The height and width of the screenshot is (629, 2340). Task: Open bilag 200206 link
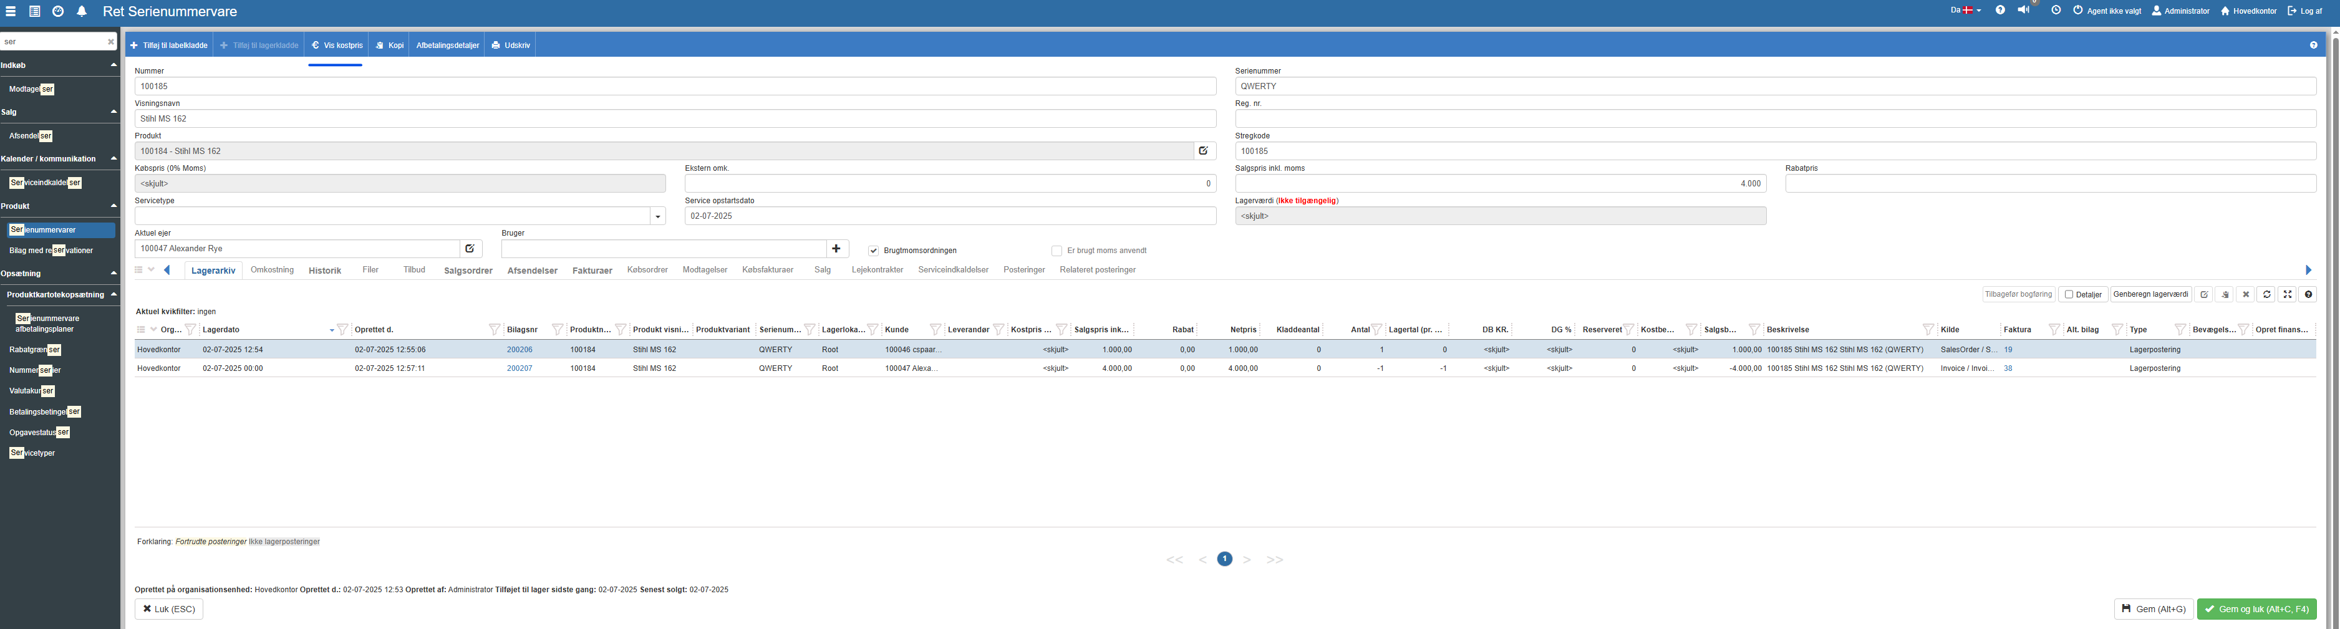pos(519,350)
